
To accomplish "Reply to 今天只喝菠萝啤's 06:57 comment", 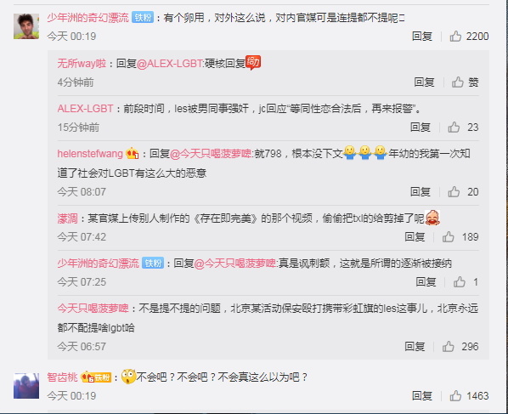I will [x=415, y=346].
